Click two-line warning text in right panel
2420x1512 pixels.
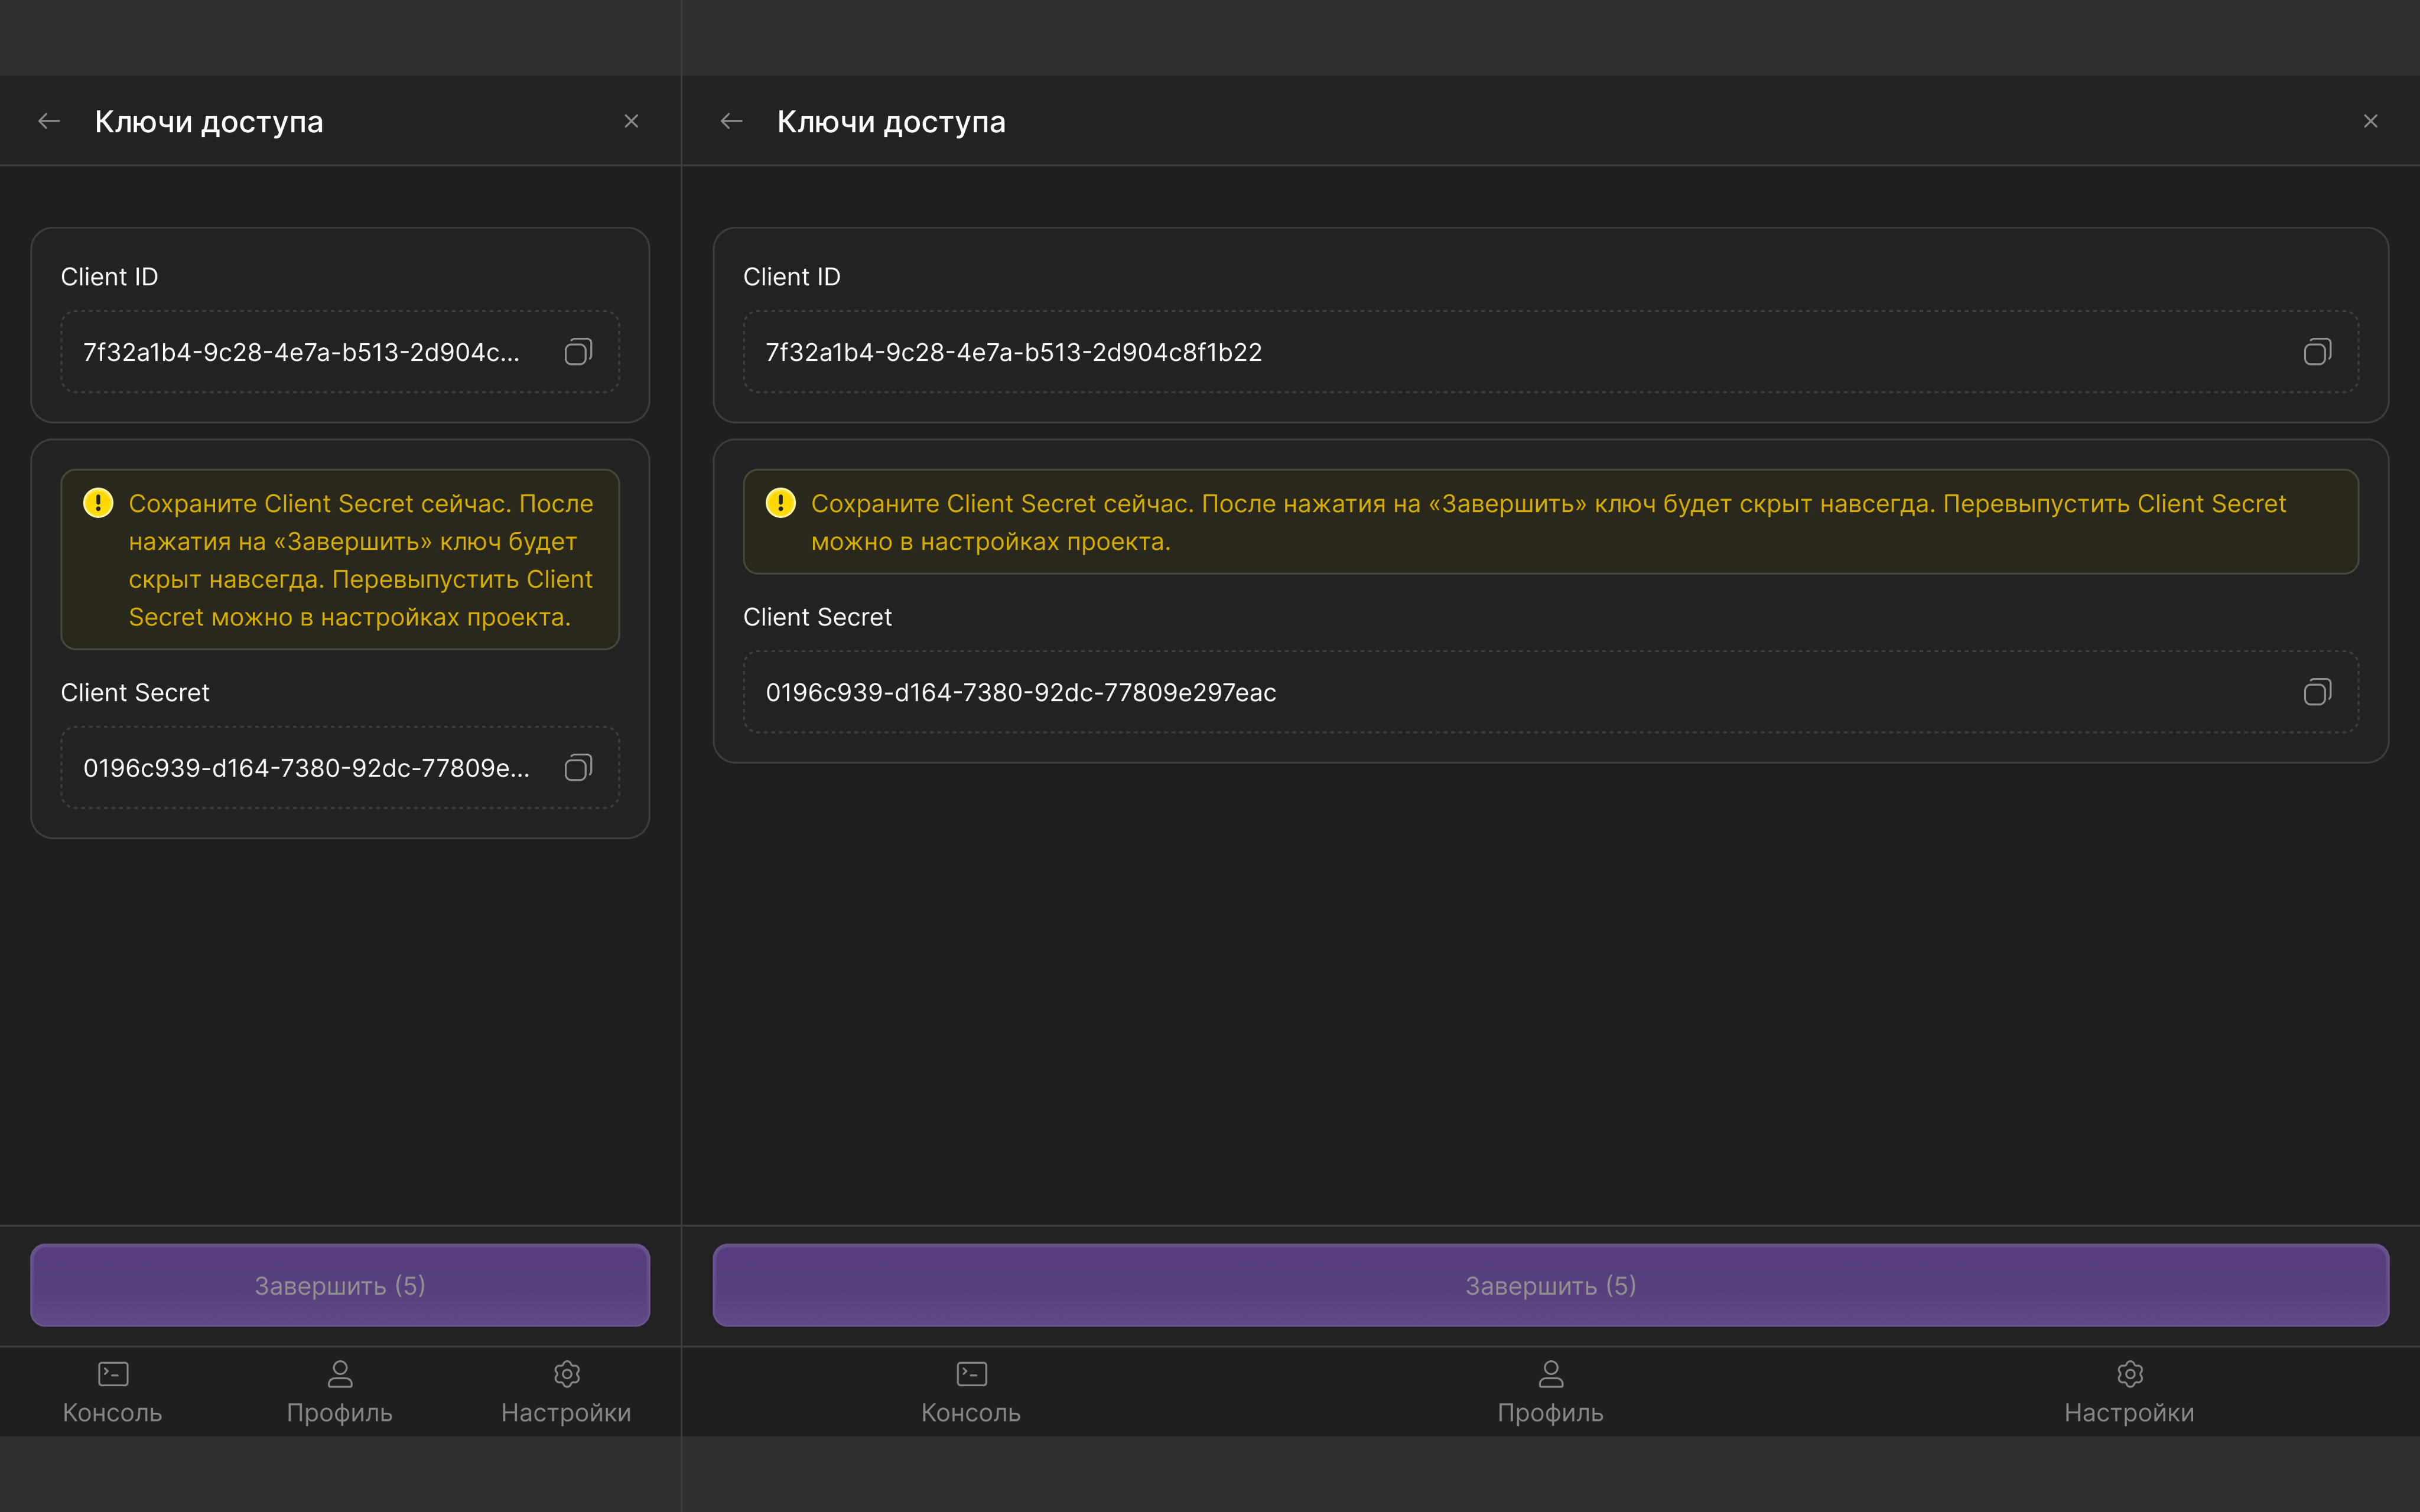[1548, 522]
